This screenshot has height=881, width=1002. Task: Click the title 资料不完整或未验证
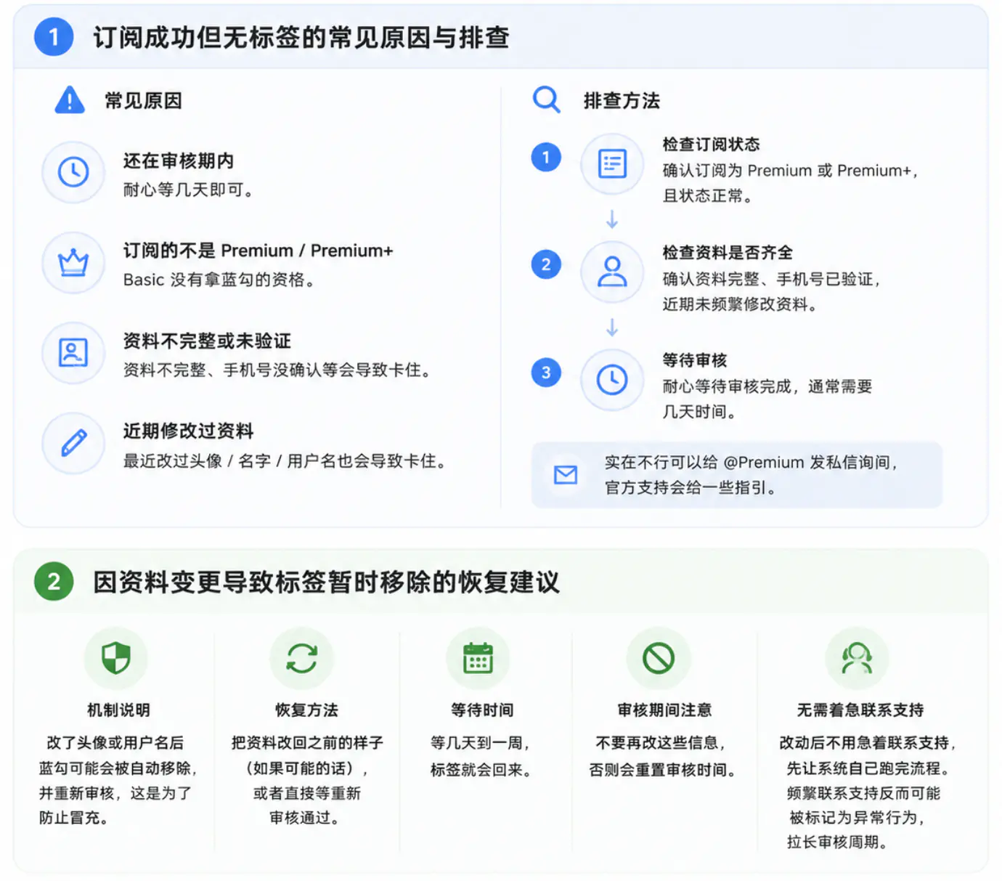pyautogui.click(x=207, y=341)
